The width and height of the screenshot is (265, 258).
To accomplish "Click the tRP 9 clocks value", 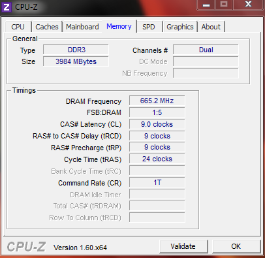I will coord(157,147).
